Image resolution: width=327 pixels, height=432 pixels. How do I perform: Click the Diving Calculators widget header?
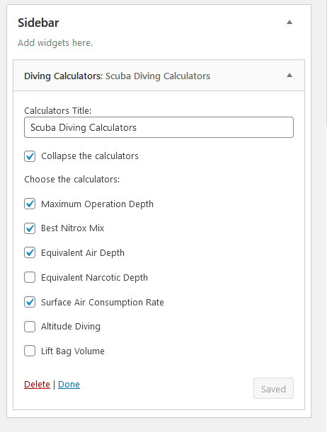(x=159, y=76)
